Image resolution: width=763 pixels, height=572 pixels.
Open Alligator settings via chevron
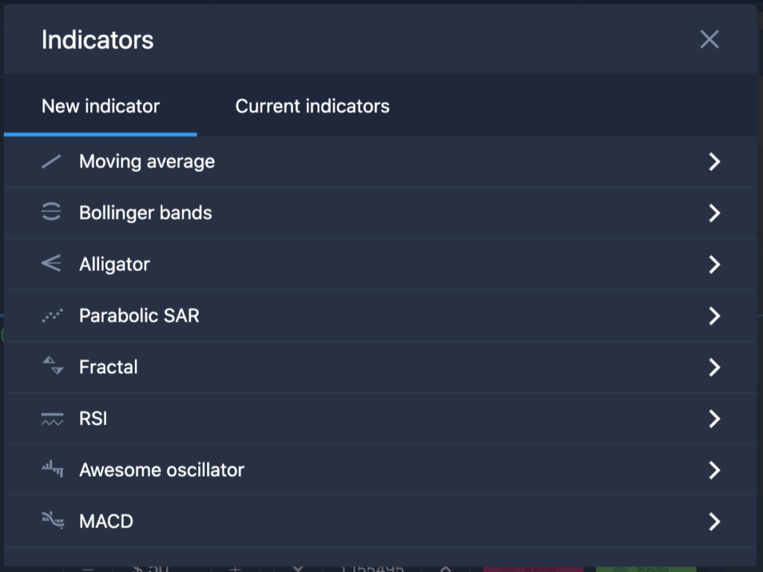714,264
